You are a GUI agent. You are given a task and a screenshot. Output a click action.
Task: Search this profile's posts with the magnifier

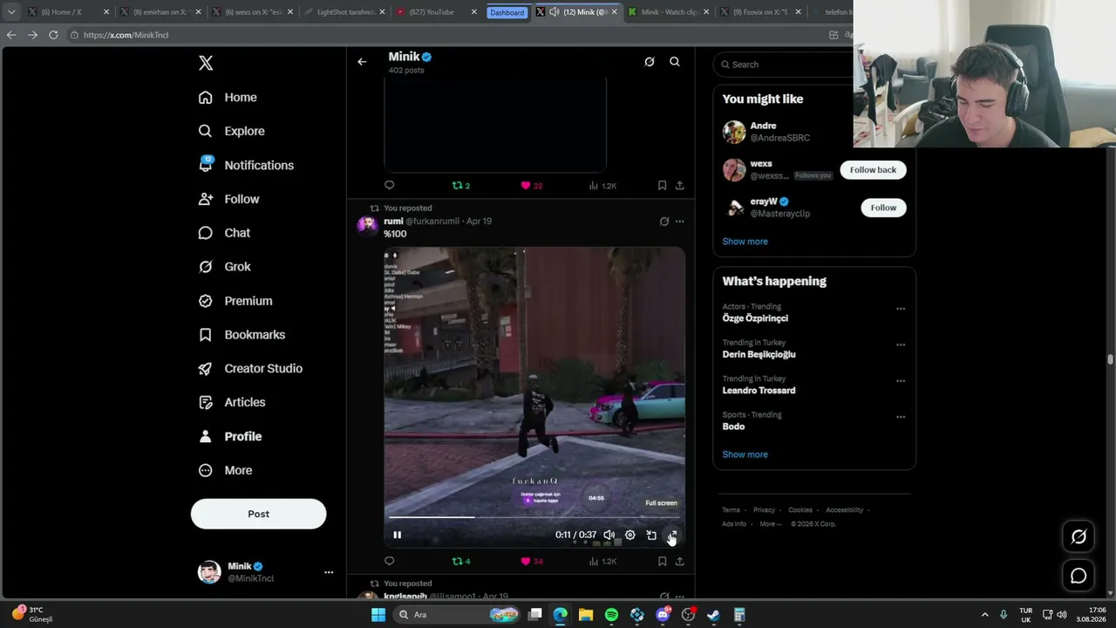pos(675,62)
